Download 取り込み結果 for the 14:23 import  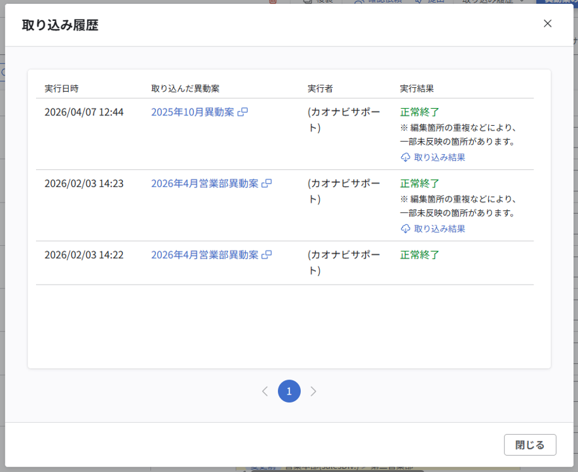click(439, 229)
